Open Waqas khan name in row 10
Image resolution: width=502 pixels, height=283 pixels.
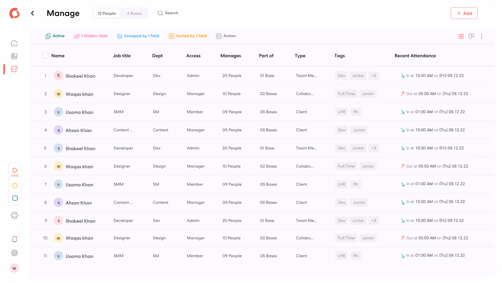point(79,238)
